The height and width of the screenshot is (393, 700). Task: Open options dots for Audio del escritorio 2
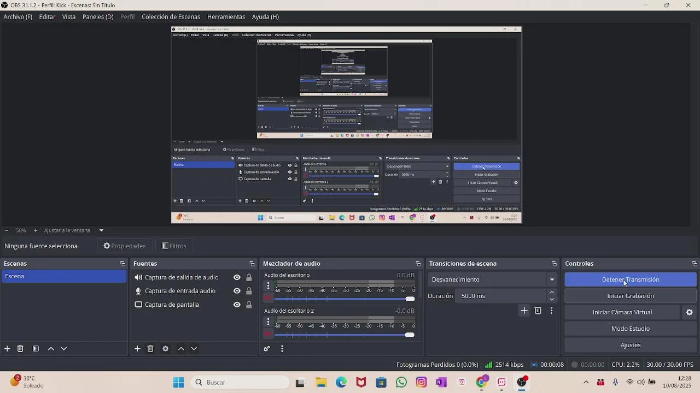[268, 321]
